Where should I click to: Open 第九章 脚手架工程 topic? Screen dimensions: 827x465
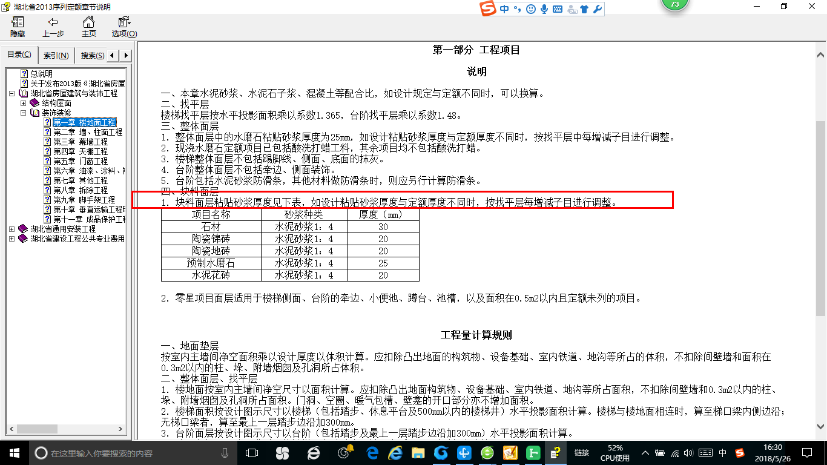point(84,200)
